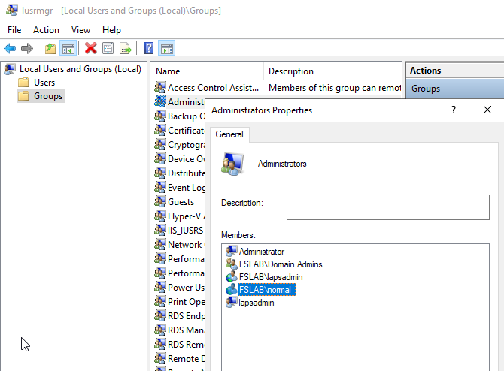Toggle Show/Hide Action Pane icon
The image size is (504, 371).
167,49
